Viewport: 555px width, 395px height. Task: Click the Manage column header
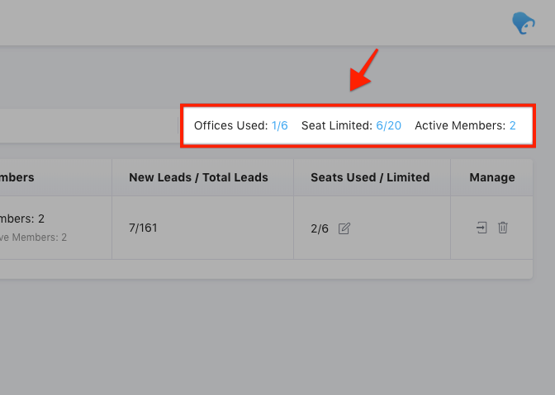pos(492,177)
